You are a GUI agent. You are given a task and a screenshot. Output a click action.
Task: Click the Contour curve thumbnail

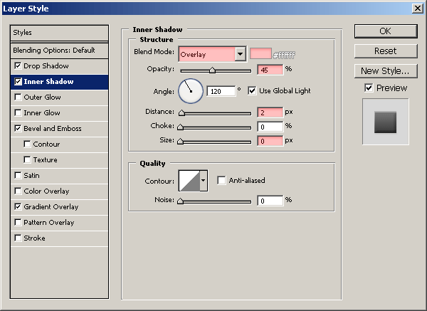pyautogui.click(x=189, y=181)
